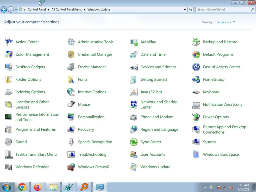This screenshot has height=192, width=256.
Task: Click the Credential Manager safe icon
Action: (71, 54)
